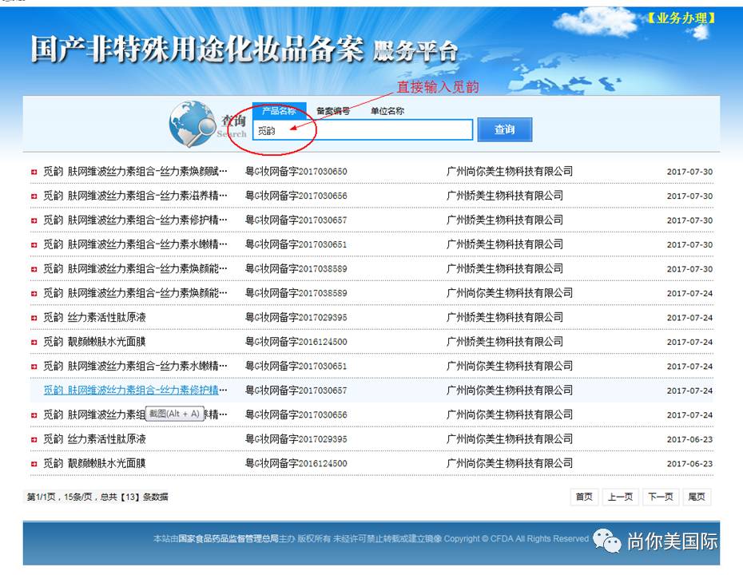Click red bullet of record 2017030656 dated 2017-07-30
743x575 pixels.
click(34, 196)
